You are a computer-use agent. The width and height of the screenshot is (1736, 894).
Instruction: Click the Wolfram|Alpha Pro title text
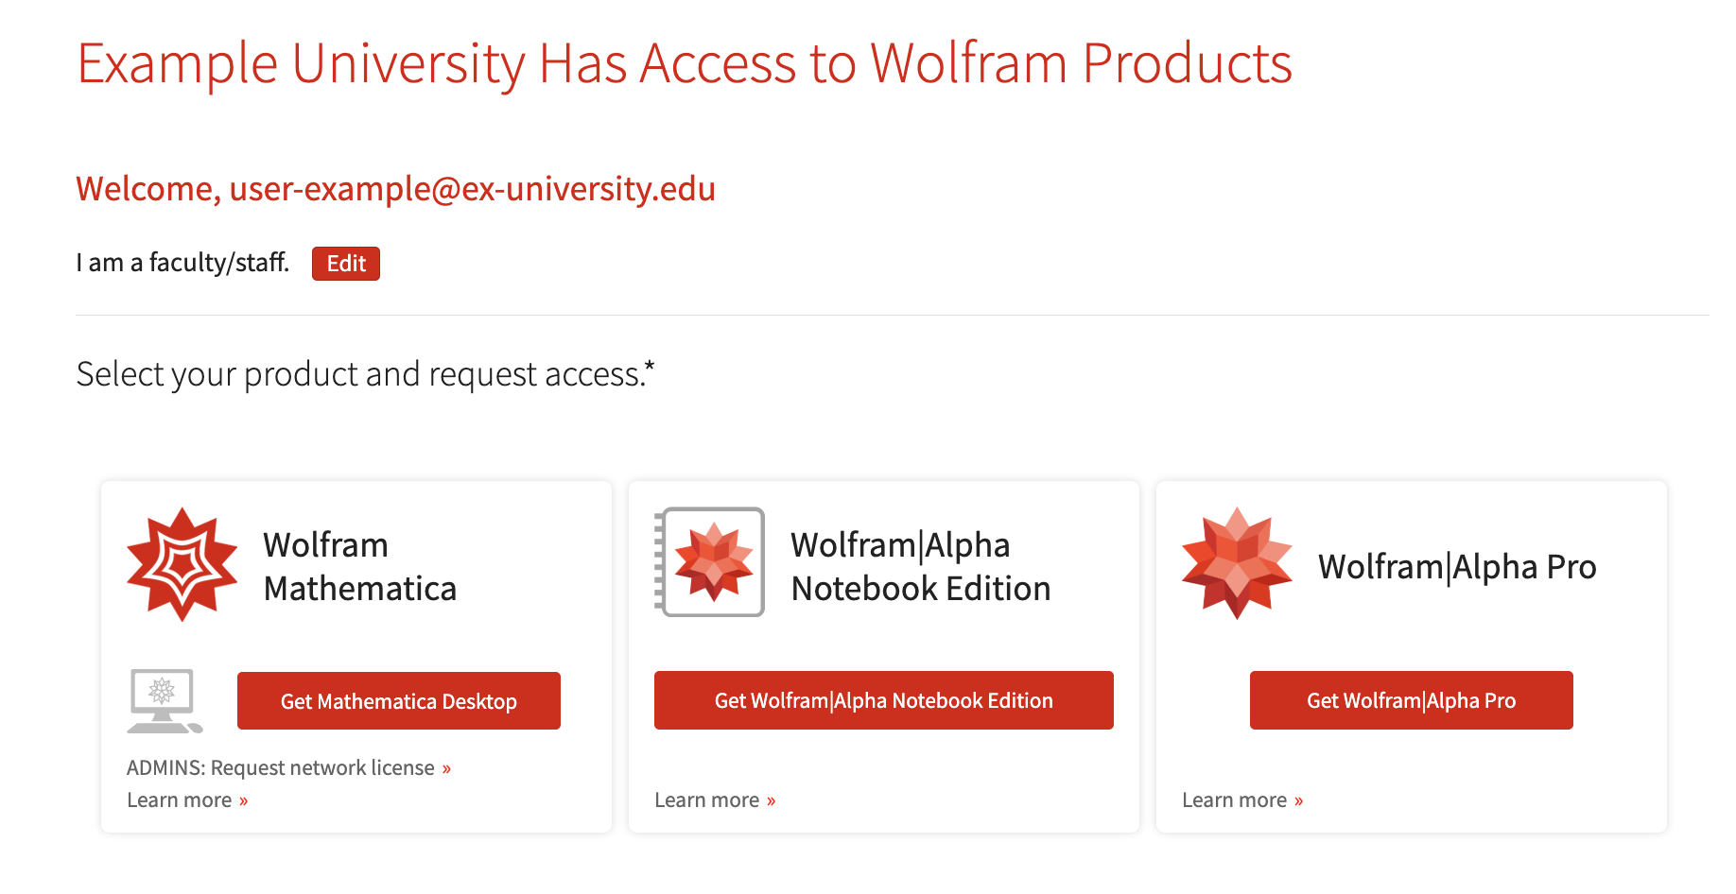[x=1456, y=567]
